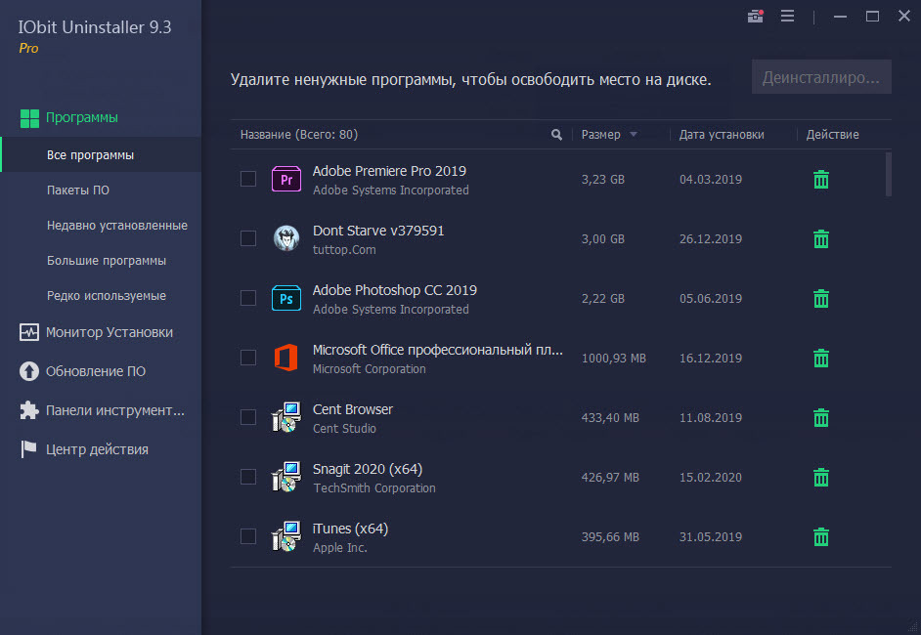
Task: Sort by Дата установки column header
Action: tap(722, 135)
